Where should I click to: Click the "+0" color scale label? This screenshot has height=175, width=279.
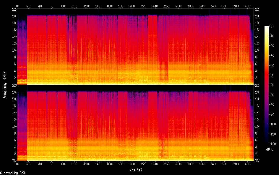[271, 26]
